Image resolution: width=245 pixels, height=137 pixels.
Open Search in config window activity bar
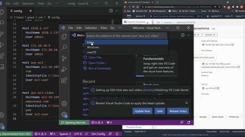point(2,23)
